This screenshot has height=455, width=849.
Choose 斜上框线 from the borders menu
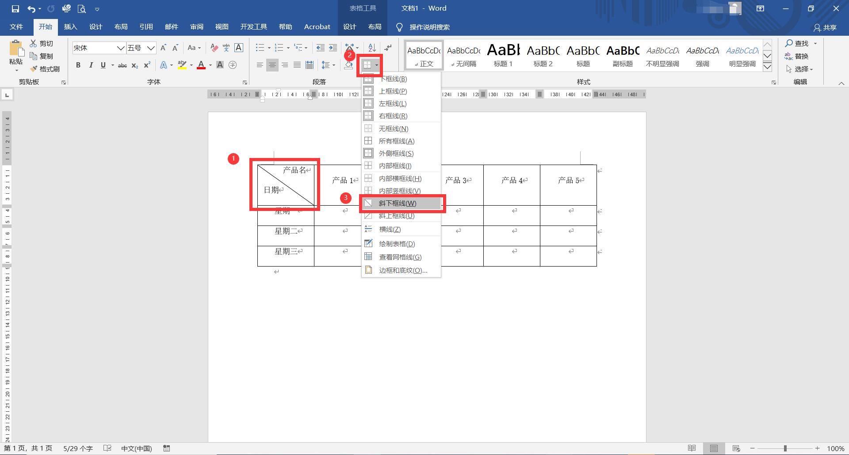coord(397,215)
